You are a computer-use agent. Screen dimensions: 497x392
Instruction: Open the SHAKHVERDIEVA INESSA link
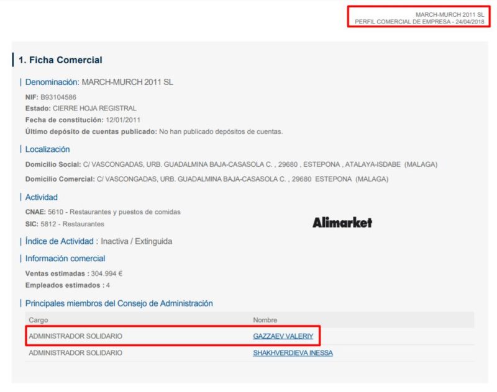[x=293, y=353]
